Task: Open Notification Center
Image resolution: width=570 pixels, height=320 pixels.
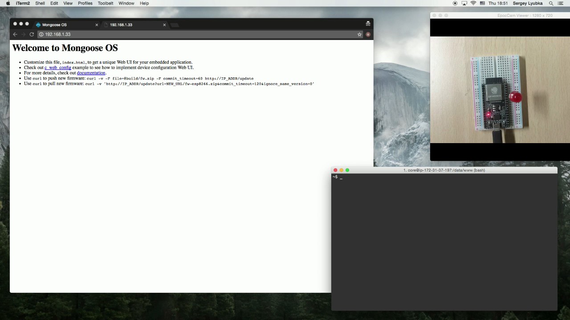Action: click(561, 3)
